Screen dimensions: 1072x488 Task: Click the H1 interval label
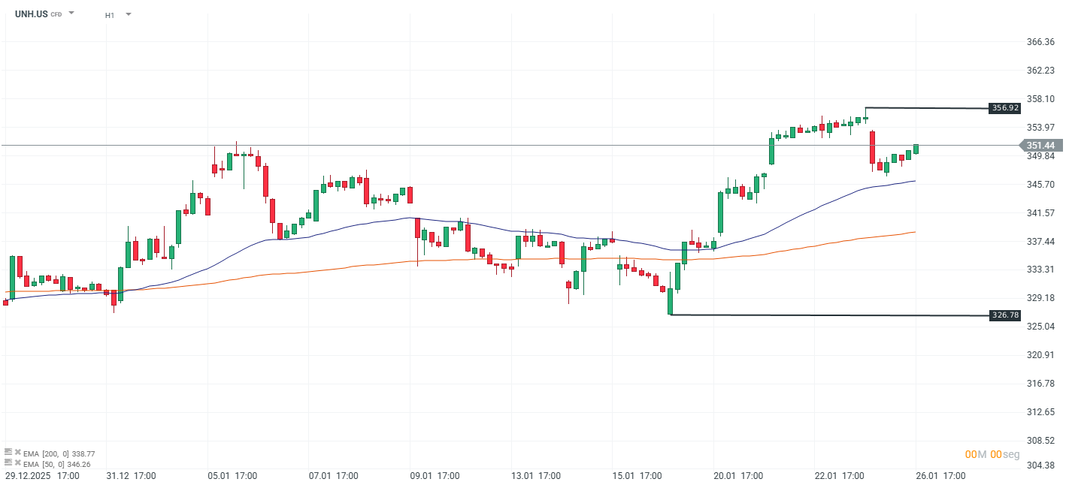(x=110, y=15)
